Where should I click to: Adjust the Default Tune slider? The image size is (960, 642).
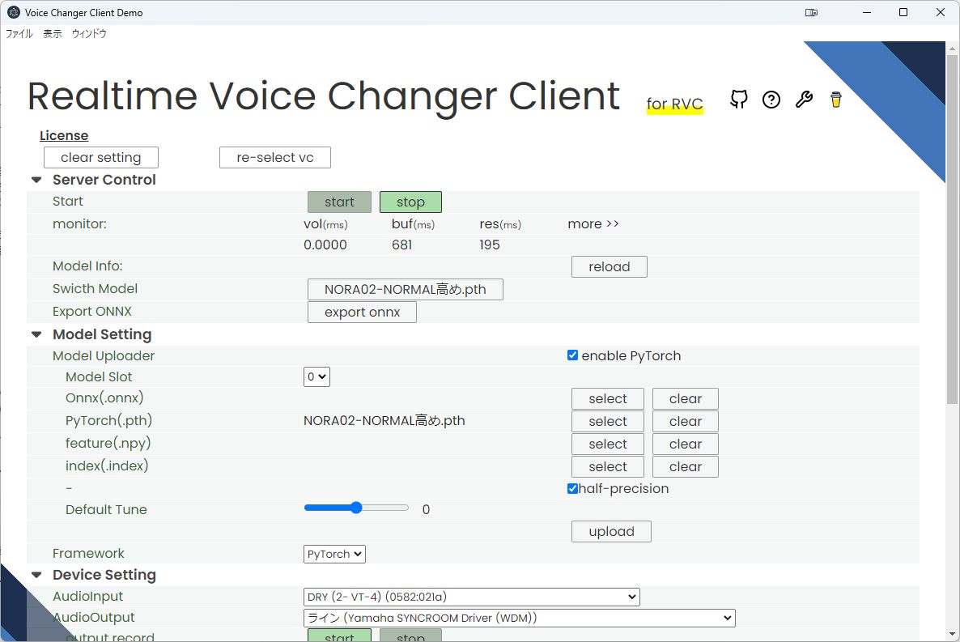click(356, 508)
